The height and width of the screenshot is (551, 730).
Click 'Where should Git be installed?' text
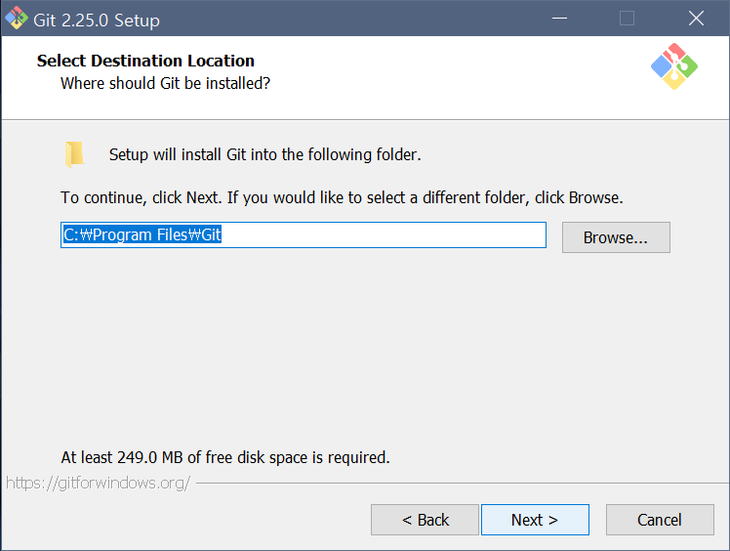(x=165, y=83)
